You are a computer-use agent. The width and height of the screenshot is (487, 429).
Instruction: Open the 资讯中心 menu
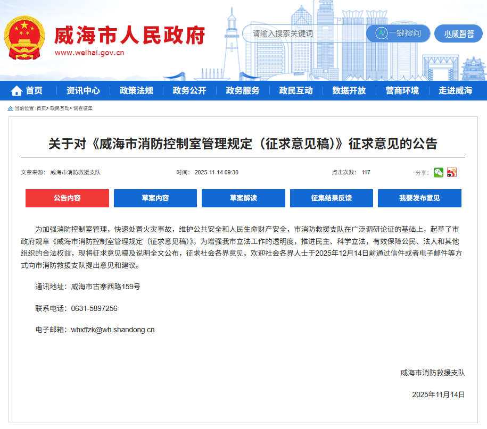84,90
